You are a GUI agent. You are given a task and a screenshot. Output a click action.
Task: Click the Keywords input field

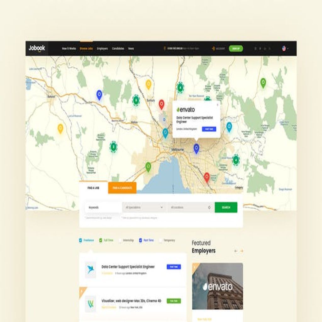(x=103, y=208)
